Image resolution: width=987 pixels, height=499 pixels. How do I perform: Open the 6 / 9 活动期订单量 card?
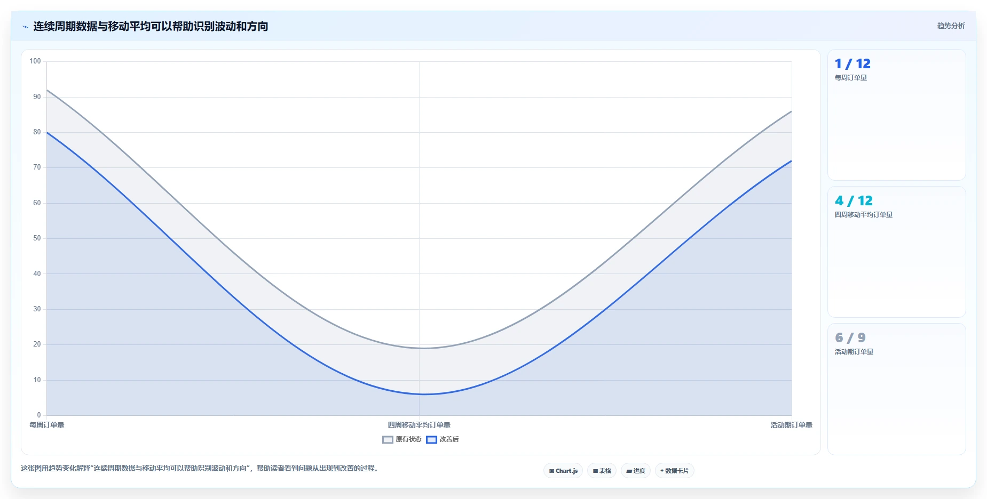896,389
